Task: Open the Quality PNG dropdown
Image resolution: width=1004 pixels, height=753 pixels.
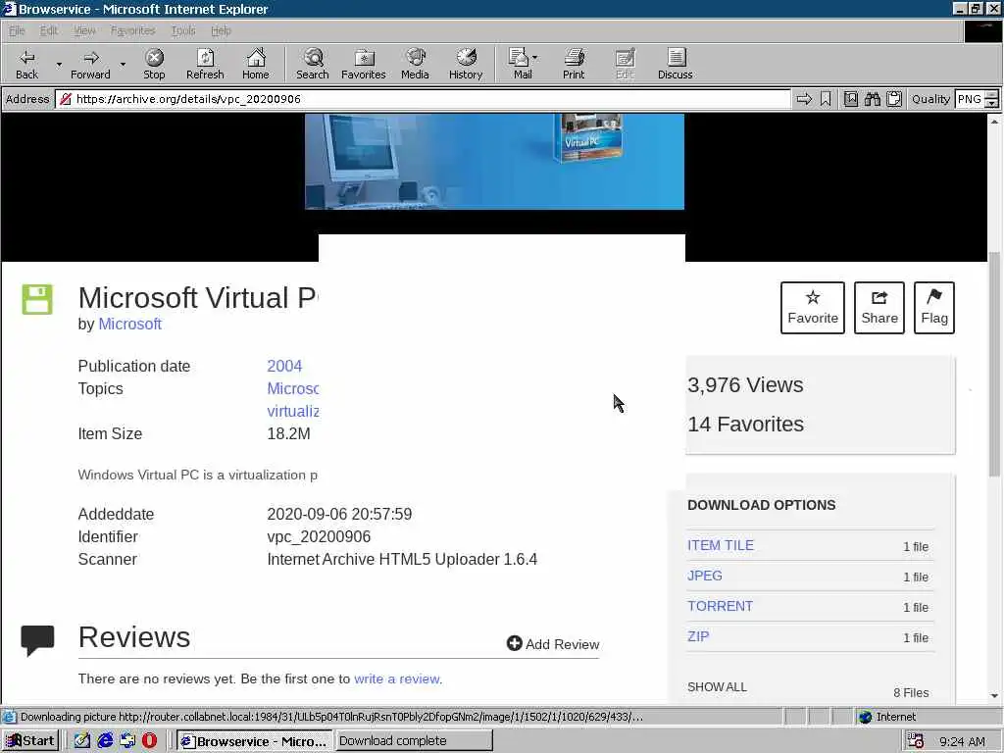Action: tap(978, 99)
